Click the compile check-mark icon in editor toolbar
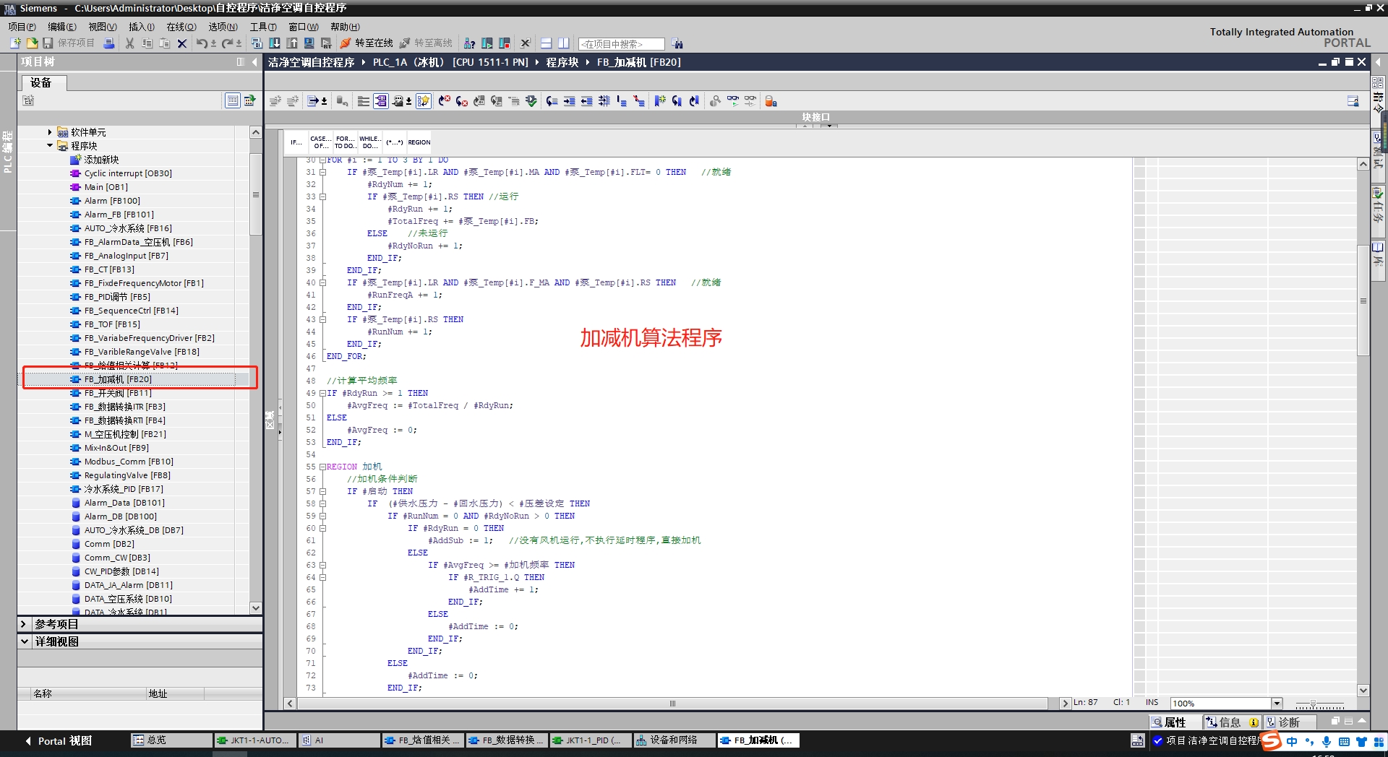This screenshot has width=1388, height=757. 531,101
